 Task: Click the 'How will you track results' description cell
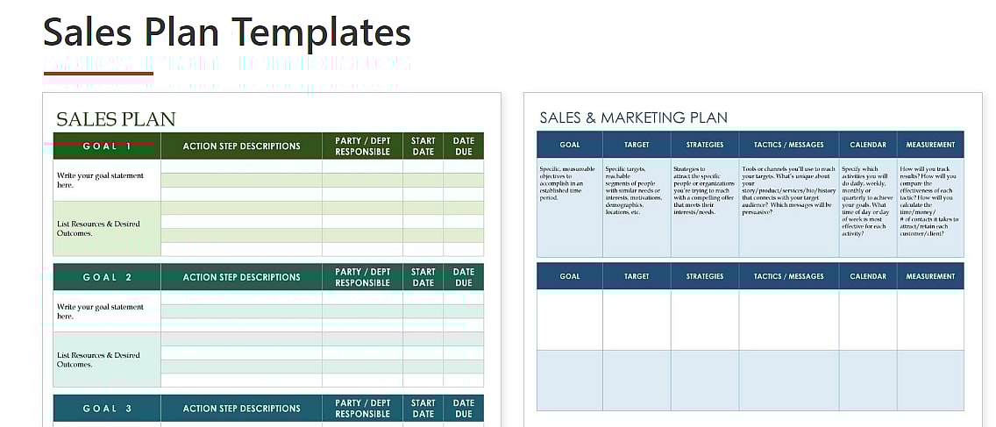point(930,206)
